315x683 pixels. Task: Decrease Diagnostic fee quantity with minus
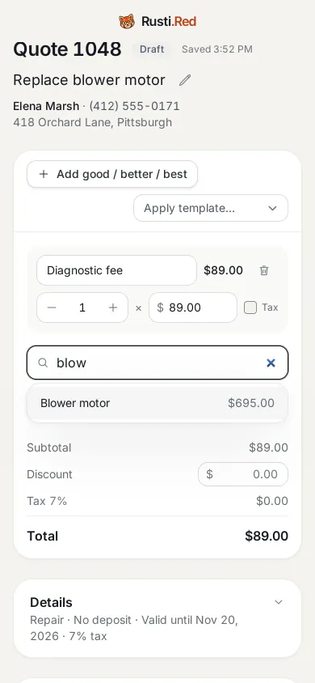point(52,308)
